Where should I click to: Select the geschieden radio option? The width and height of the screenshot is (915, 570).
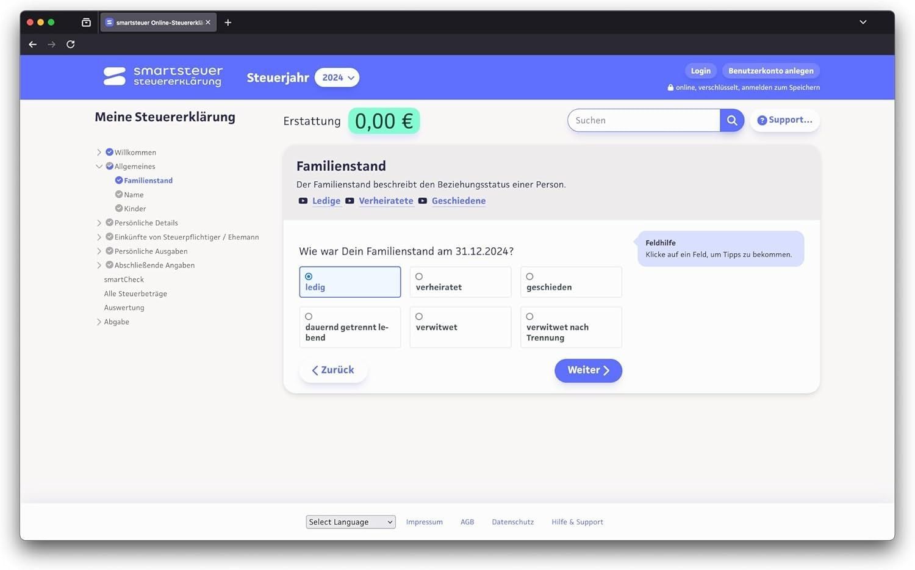point(529,276)
